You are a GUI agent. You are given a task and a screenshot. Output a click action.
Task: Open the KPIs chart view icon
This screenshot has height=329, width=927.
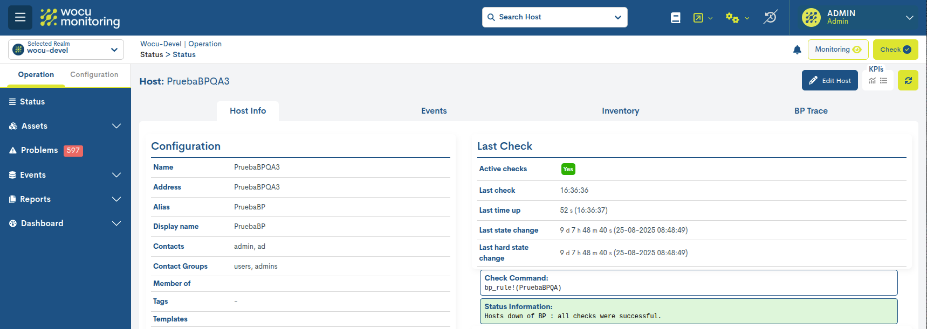[872, 81]
